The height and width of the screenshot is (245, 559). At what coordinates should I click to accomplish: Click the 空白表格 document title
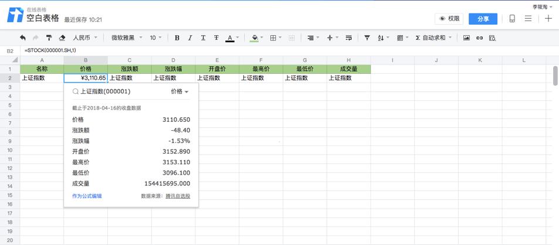pyautogui.click(x=43, y=19)
